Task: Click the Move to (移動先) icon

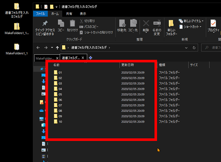Action: click(x=122, y=24)
